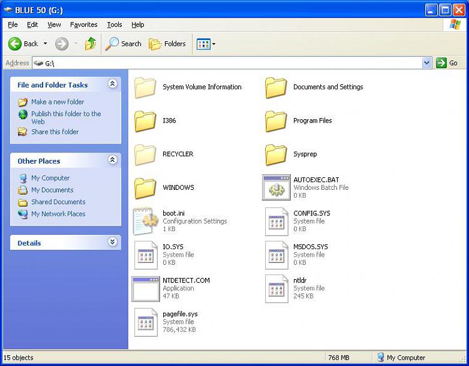
Task: Open the View menu
Action: coord(54,24)
